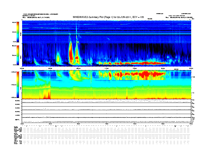Viewport: 206px width, 159px height.
Task: Click the TNR color scale bar
Action: point(18,85)
